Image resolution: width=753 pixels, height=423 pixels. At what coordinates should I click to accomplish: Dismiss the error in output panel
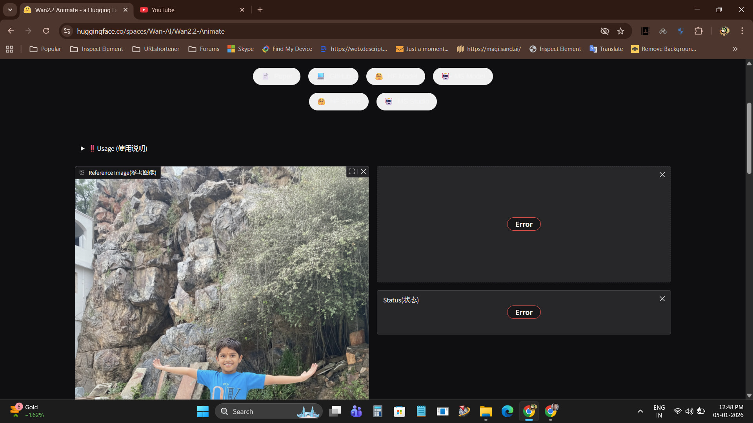pyautogui.click(x=662, y=175)
